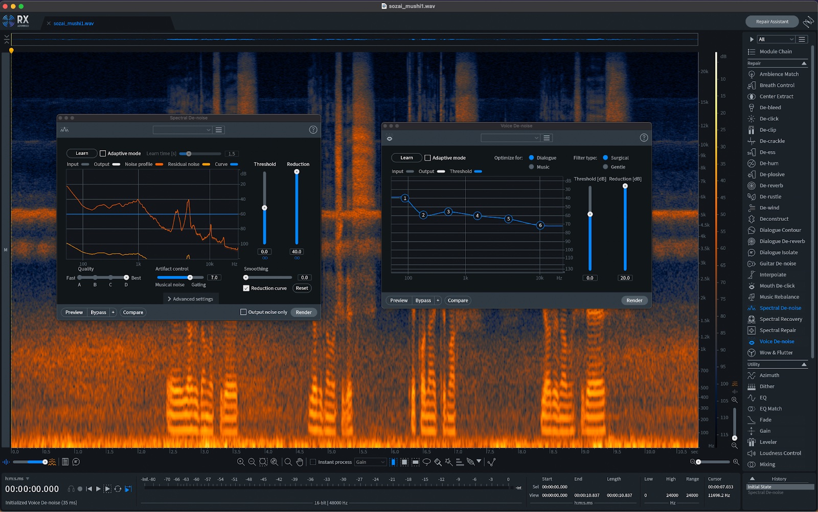Open the De-reverb module

pyautogui.click(x=771, y=185)
